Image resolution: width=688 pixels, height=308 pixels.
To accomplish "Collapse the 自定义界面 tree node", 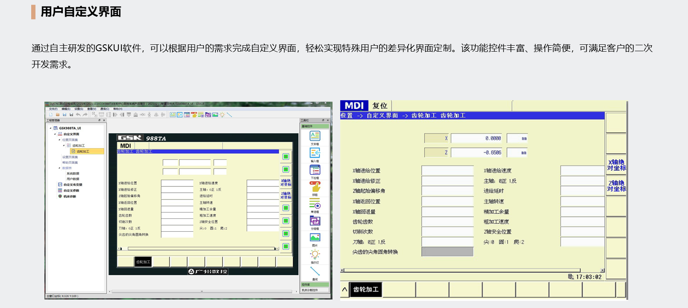I will click(x=55, y=134).
